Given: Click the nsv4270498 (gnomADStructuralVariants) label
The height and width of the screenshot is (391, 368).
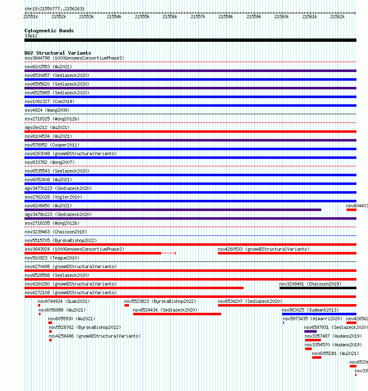Looking at the screenshot, I should point(71,266).
